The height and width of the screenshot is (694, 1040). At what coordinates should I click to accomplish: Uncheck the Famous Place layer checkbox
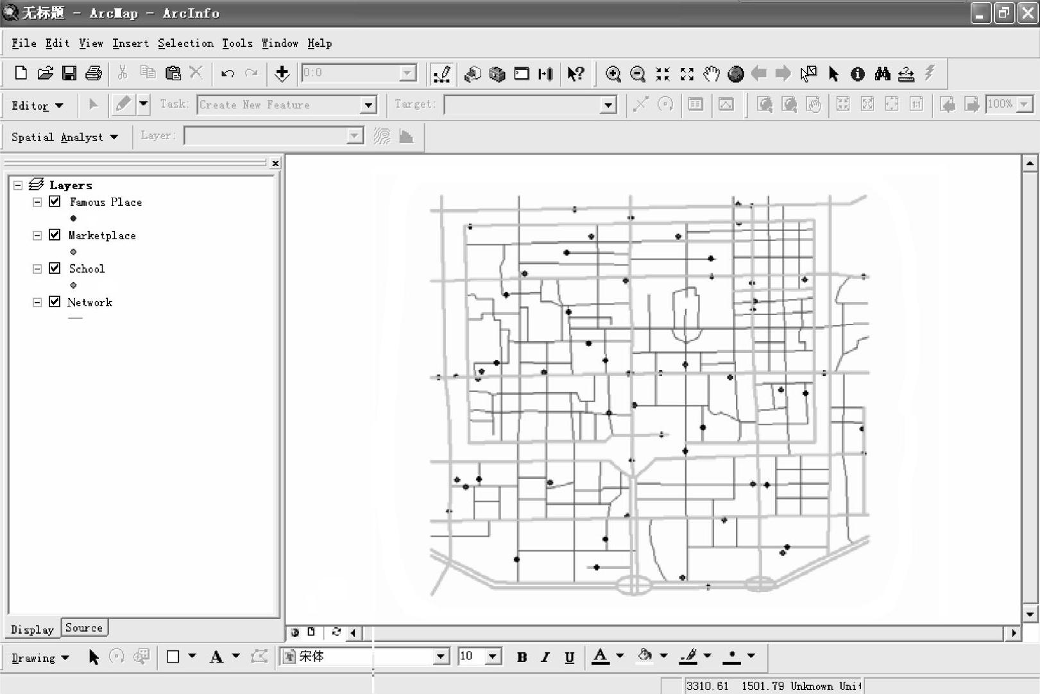click(x=55, y=201)
